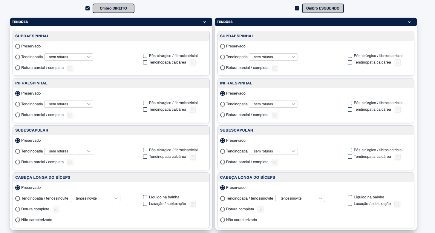435x233 pixels.
Task: Click the Ombro ESQUERDO button
Action: pos(323,8)
